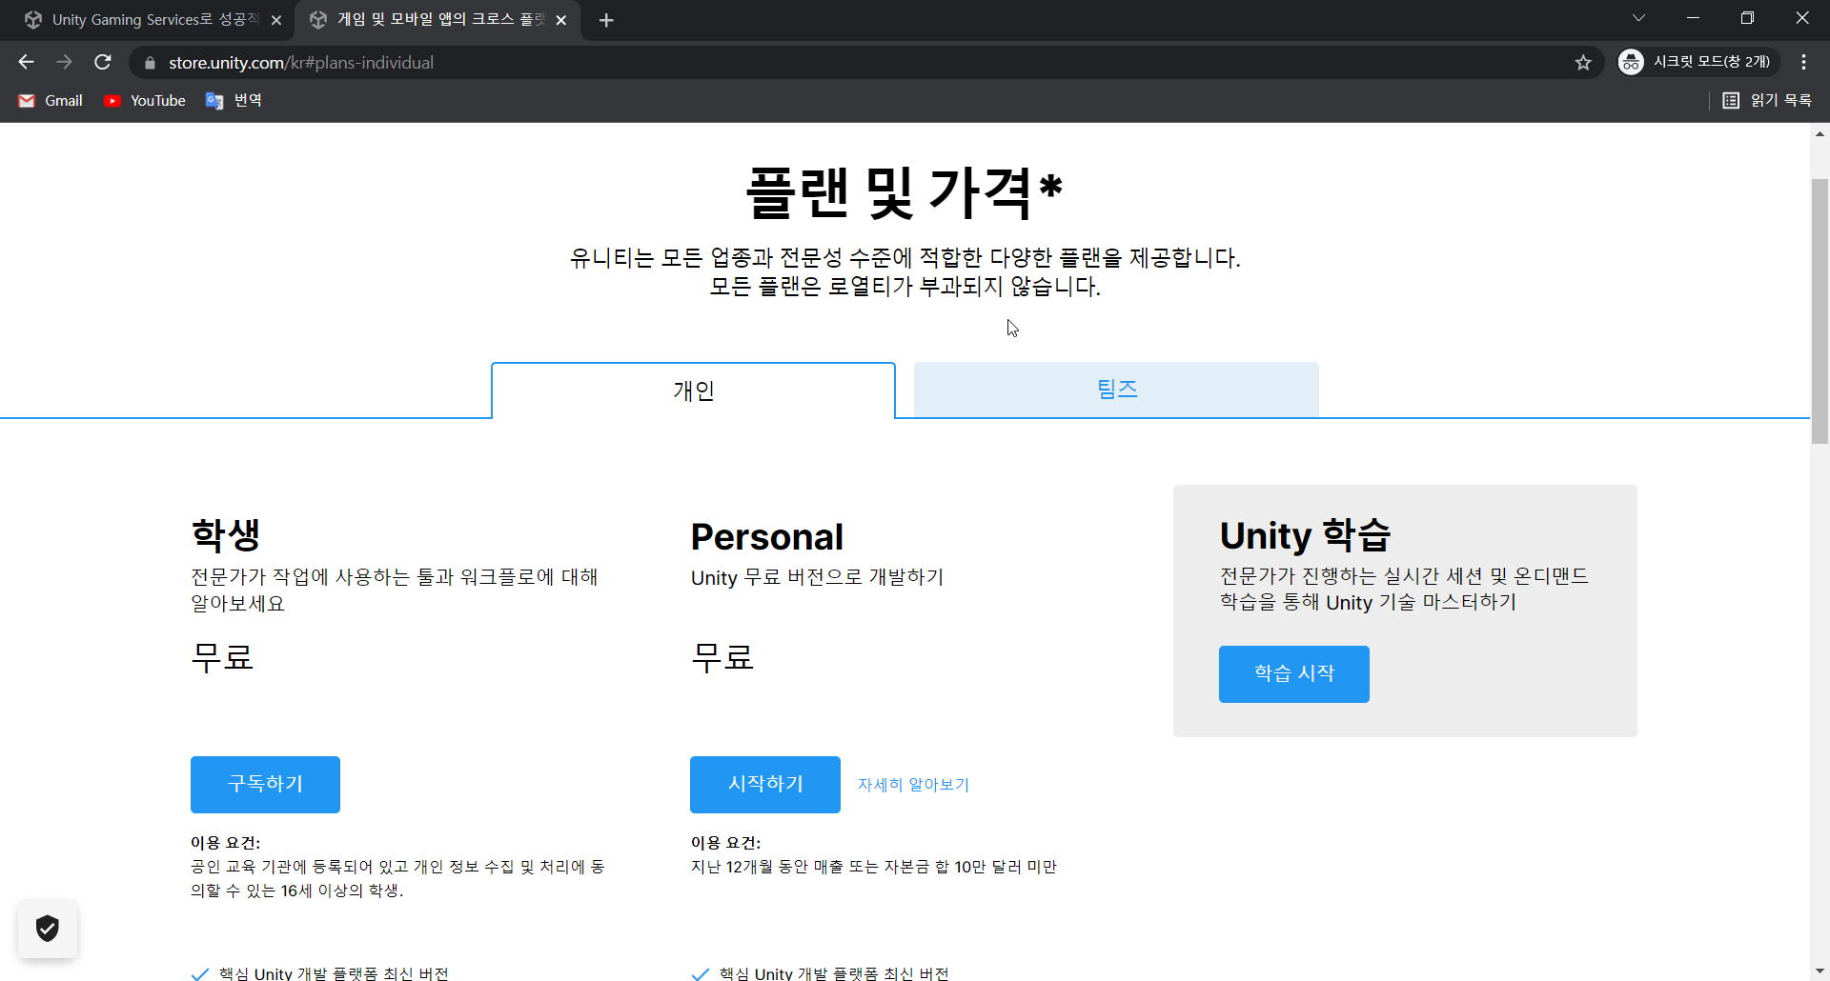Bookmark this page with the star icon
Viewport: 1830px width, 981px height.
point(1583,62)
